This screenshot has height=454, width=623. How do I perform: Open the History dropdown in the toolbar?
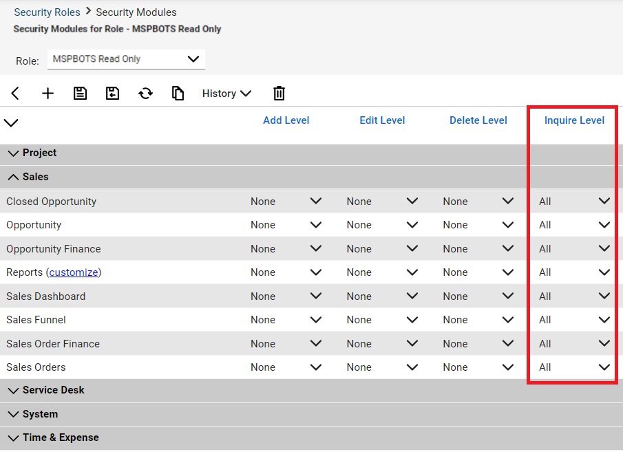coord(226,93)
